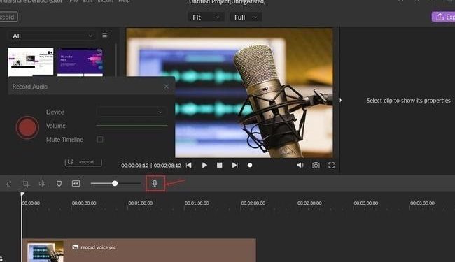Open the voice-over microphone tool

tap(155, 183)
